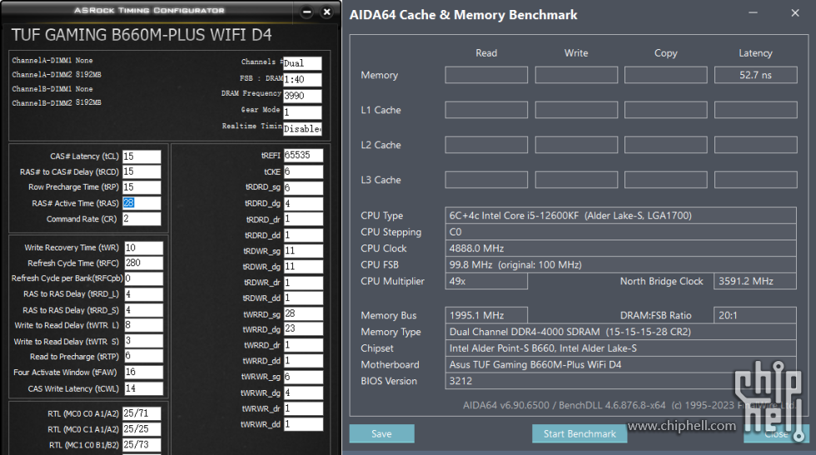Start Benchmark in AIDA64

coord(580,433)
